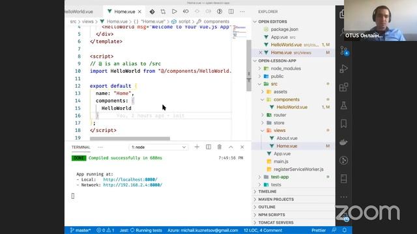Close Home.vue in Open Editors list
This screenshot has height=234, width=417.
tap(261, 53)
